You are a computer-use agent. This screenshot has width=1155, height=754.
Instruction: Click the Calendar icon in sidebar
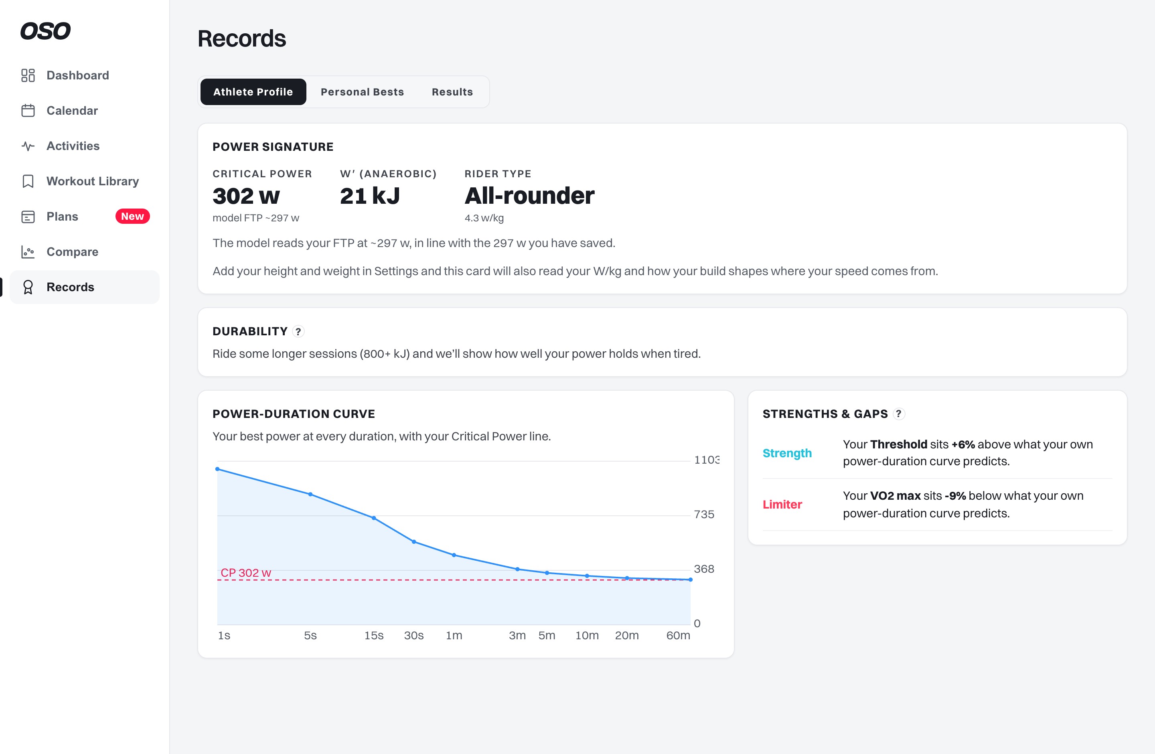28,111
